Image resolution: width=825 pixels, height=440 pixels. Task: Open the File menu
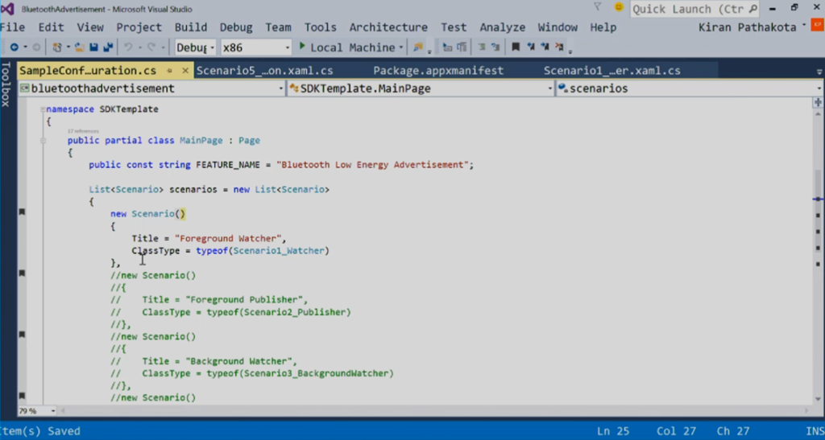click(13, 27)
